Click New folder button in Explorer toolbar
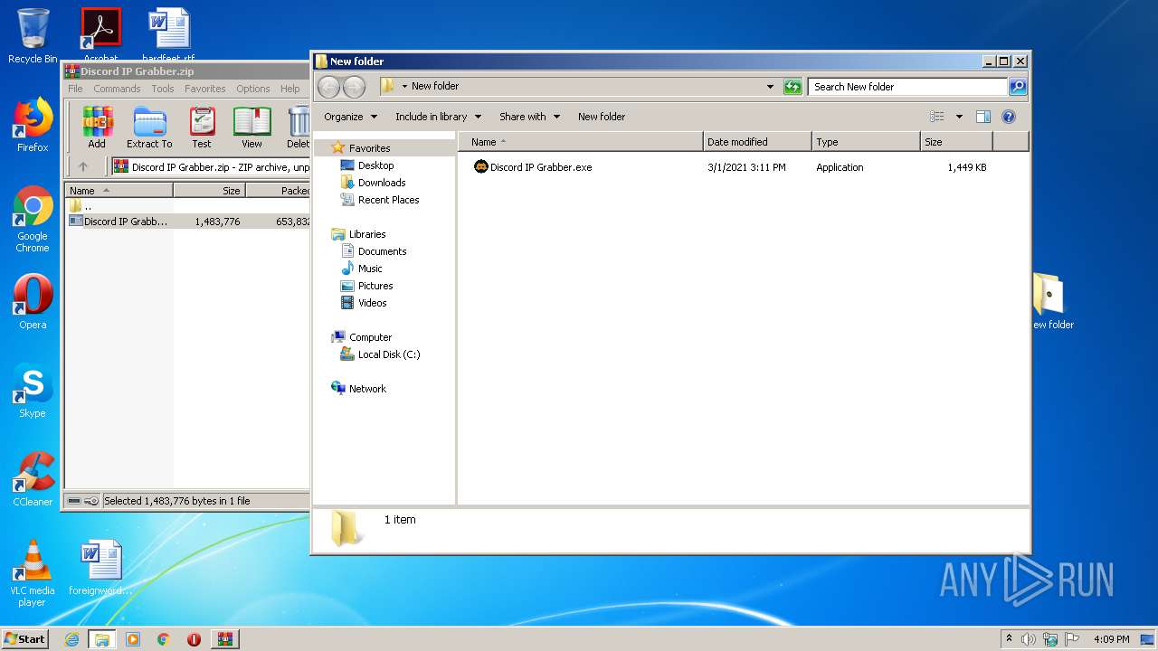The image size is (1158, 651). coord(602,117)
